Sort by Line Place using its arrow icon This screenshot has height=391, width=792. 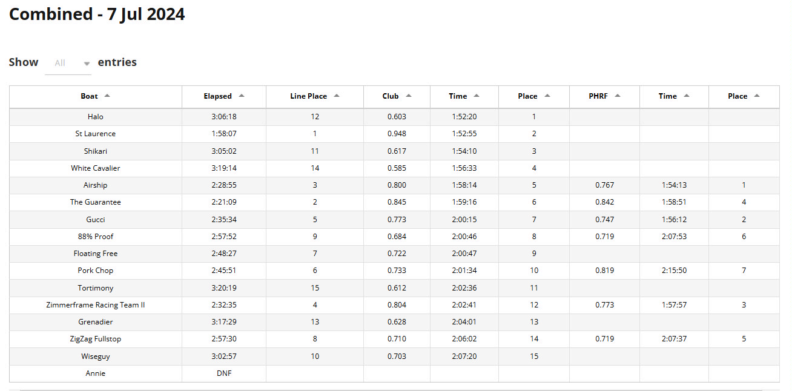337,96
